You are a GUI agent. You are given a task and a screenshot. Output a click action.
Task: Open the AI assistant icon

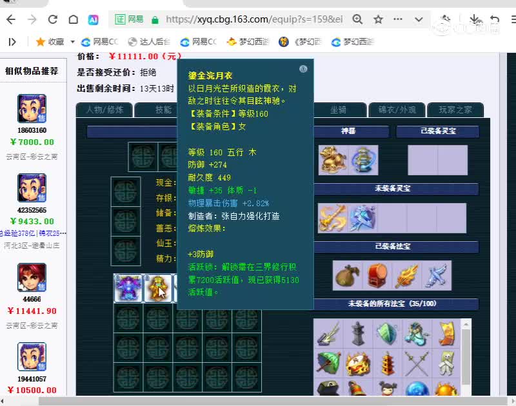point(93,20)
